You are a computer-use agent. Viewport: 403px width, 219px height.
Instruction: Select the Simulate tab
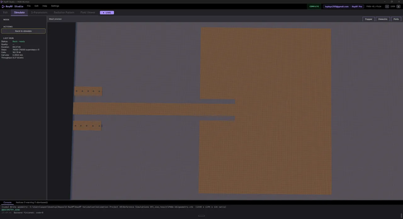[x=19, y=13]
